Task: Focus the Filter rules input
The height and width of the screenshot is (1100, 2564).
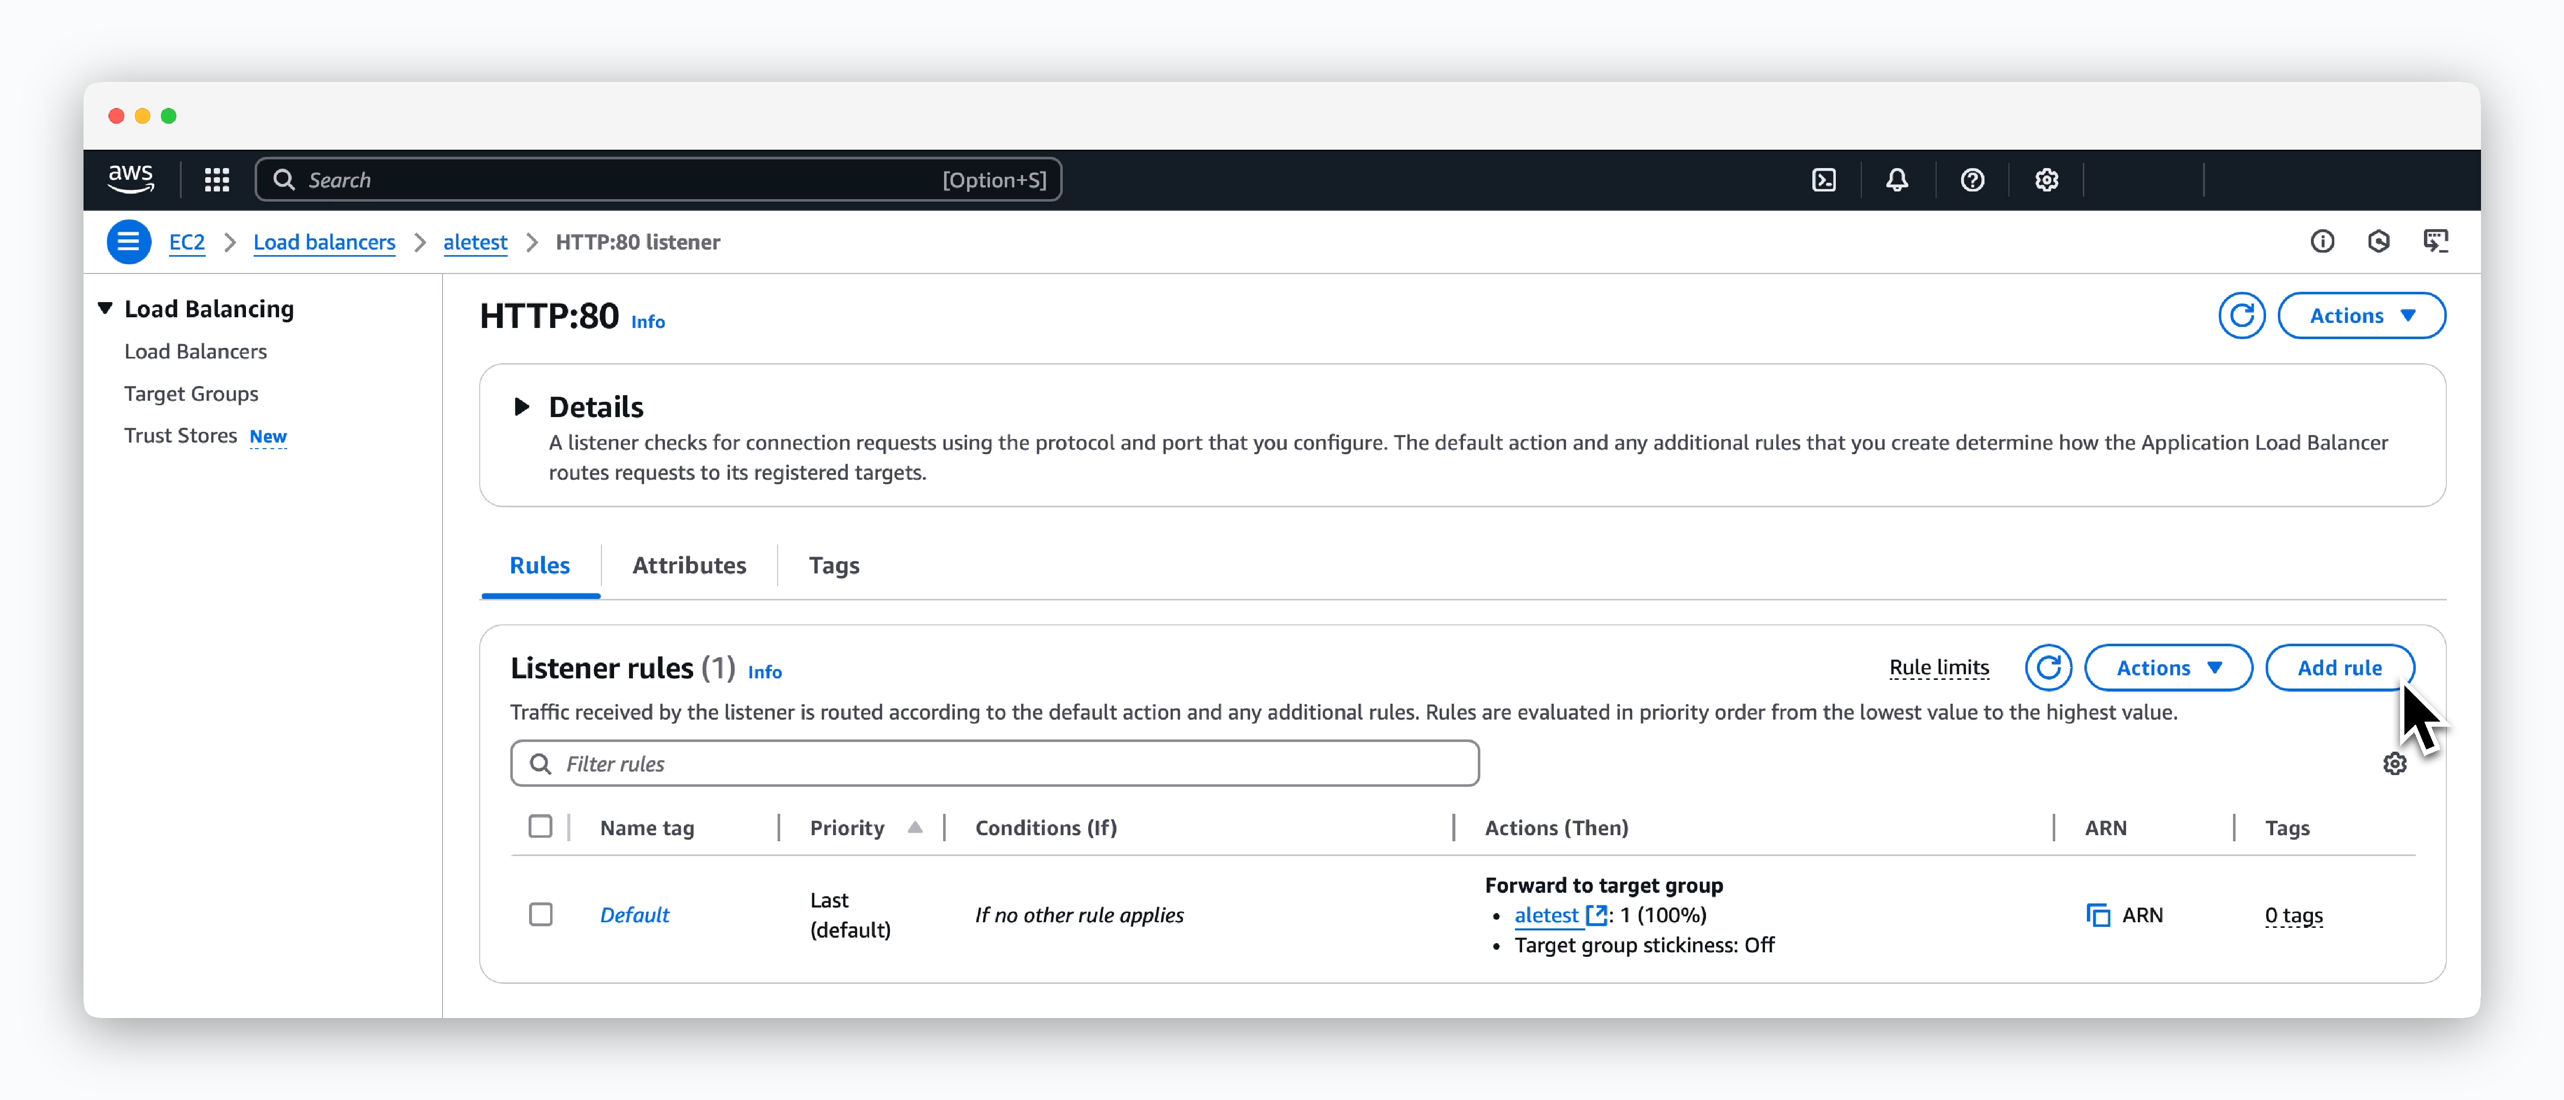Action: (x=995, y=763)
